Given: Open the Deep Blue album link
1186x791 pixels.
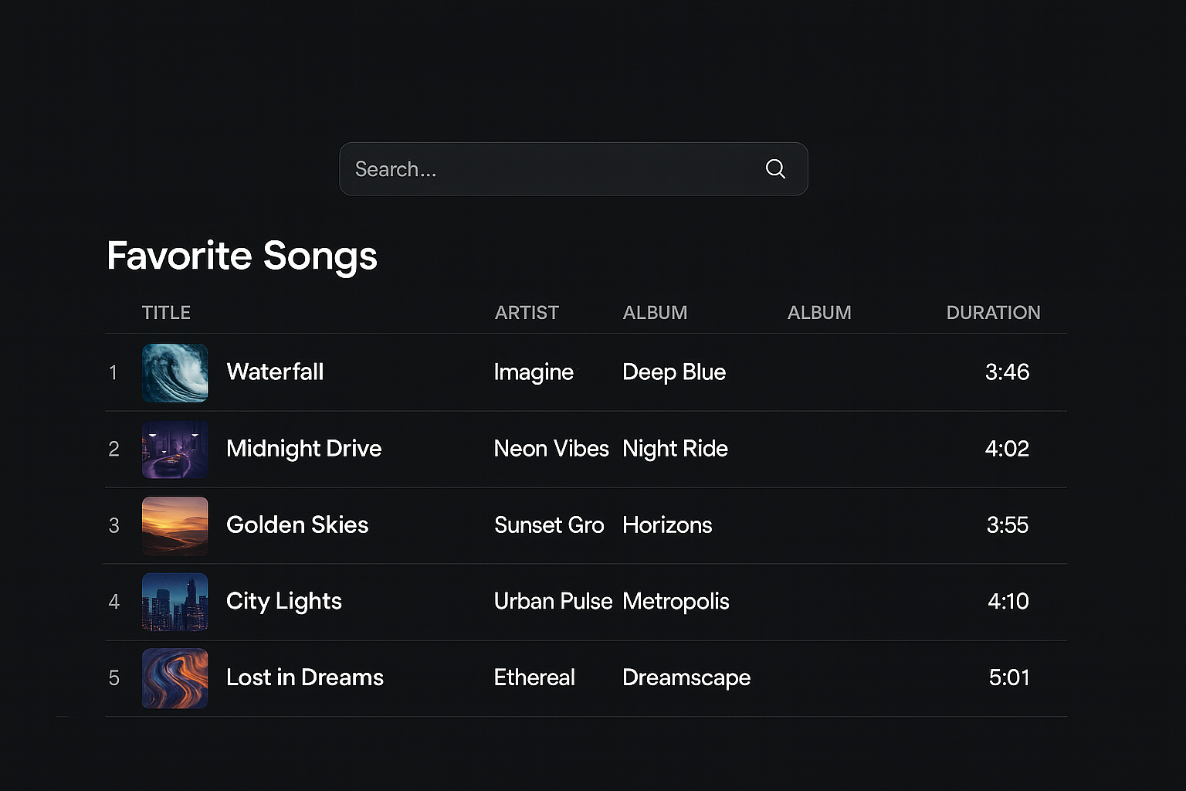Looking at the screenshot, I should (674, 372).
